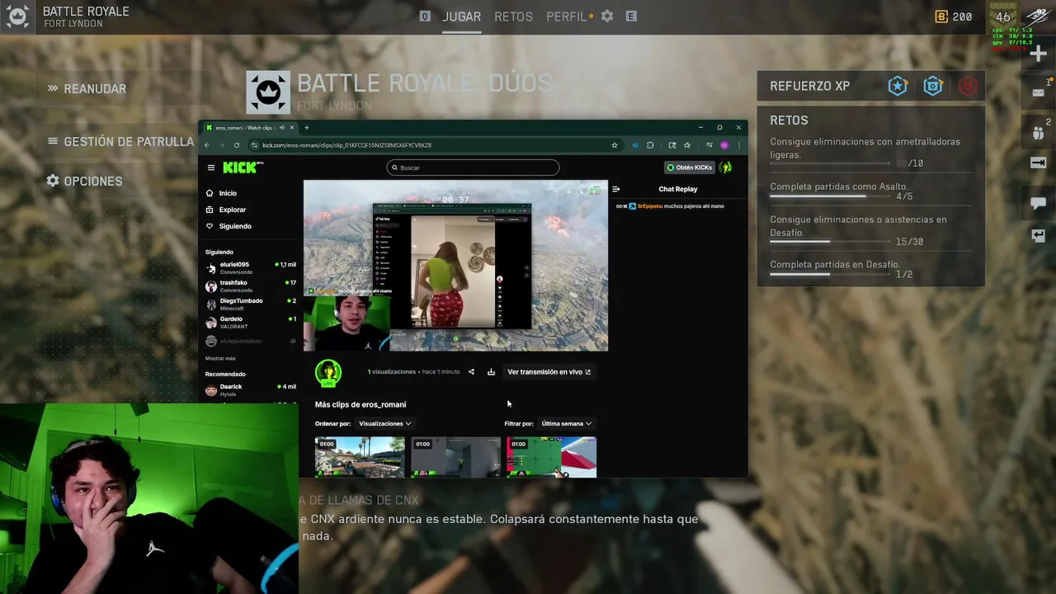
Task: Click the Obtén KICKs button
Action: (689, 167)
